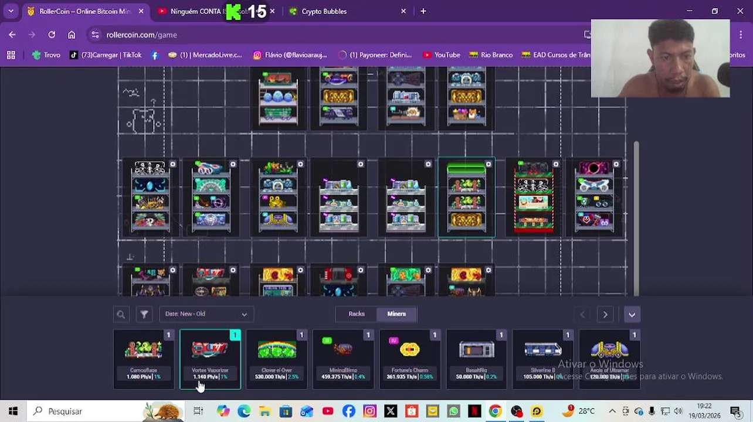Open the Rio Branco bookmark
Viewport: 753px width, 422px height.
(x=491, y=55)
